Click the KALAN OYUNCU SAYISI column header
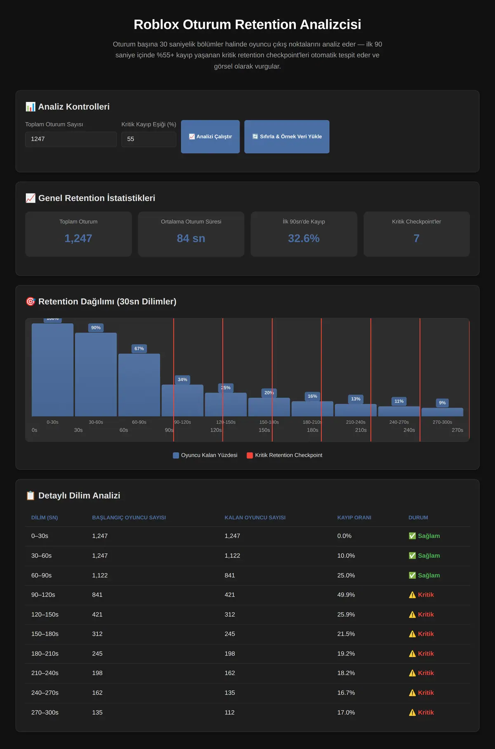The height and width of the screenshot is (749, 495). coord(255,518)
